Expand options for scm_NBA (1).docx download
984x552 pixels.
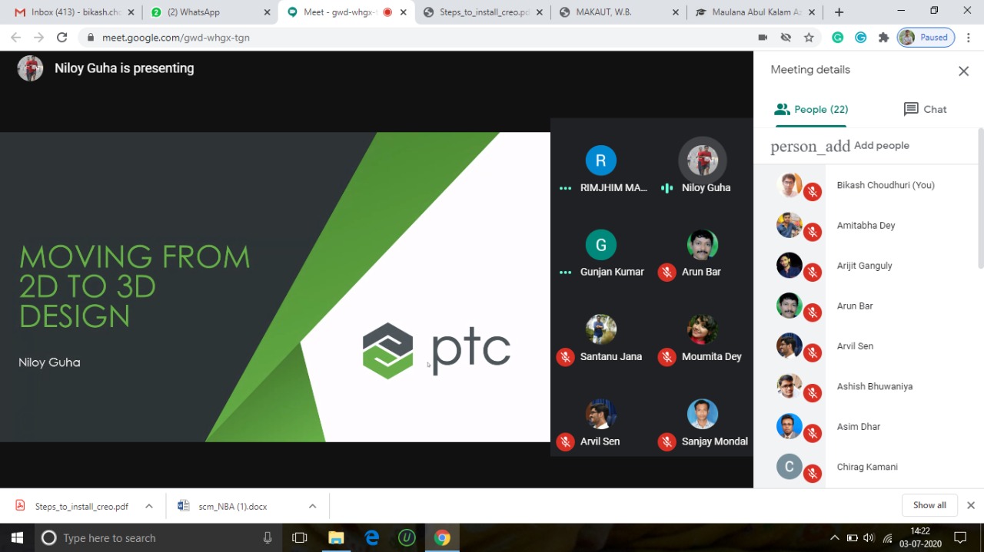[x=312, y=506]
